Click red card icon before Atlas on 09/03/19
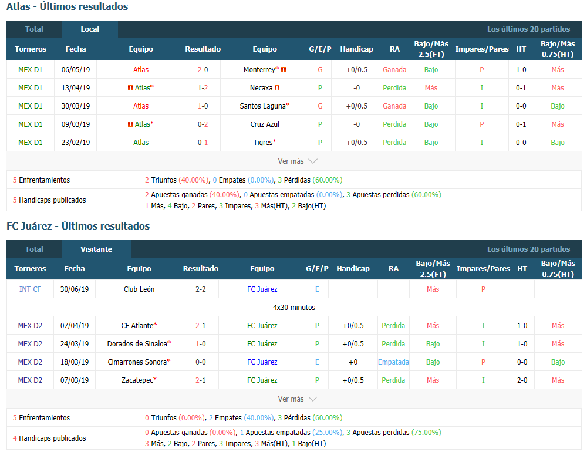The height and width of the screenshot is (452, 587). pyautogui.click(x=130, y=124)
